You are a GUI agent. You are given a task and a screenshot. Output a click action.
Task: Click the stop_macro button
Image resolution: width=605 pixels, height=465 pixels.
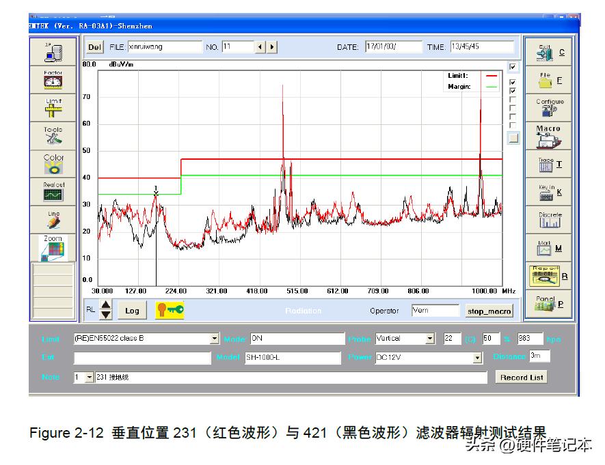pyautogui.click(x=489, y=311)
